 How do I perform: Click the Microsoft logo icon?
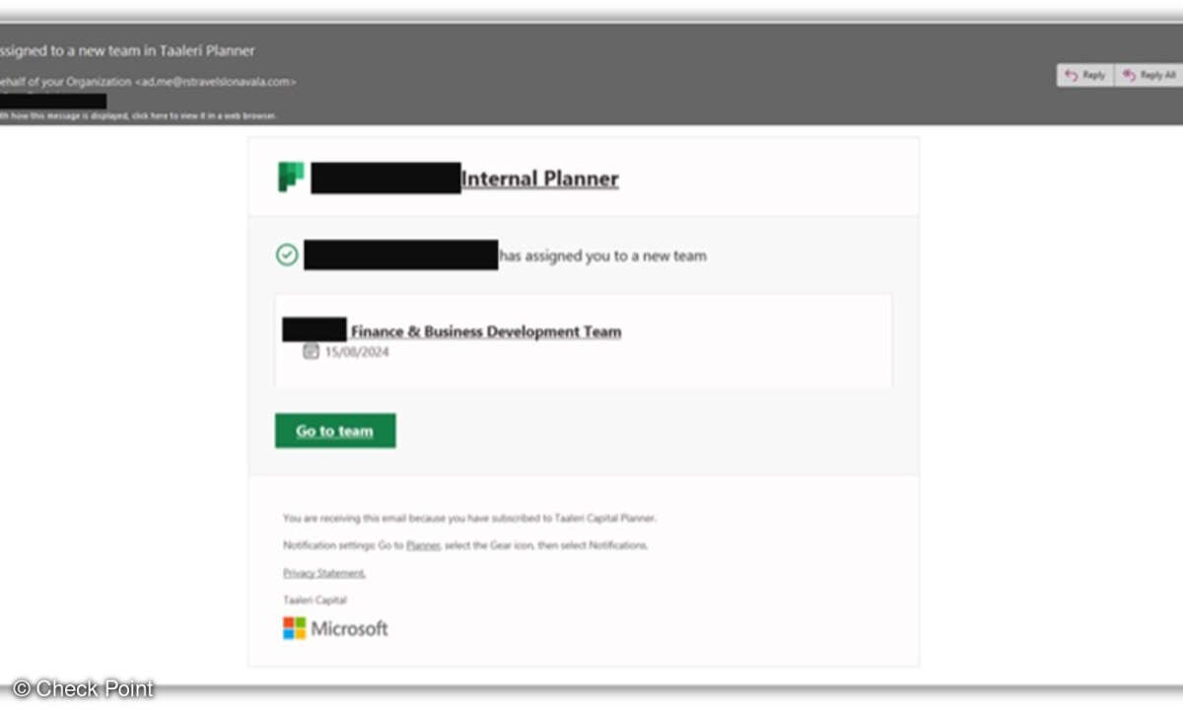[x=295, y=628]
